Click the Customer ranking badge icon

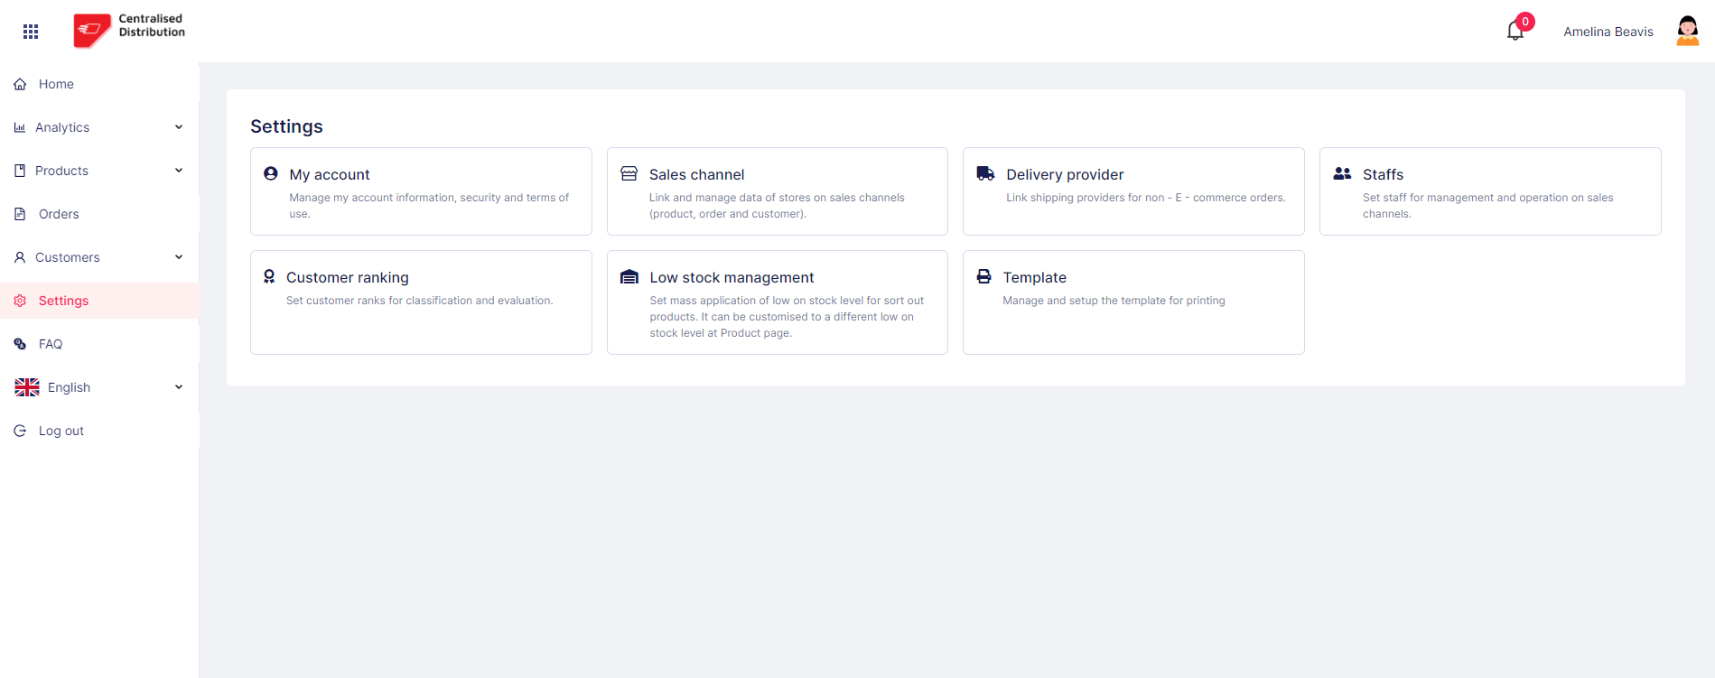point(269,277)
